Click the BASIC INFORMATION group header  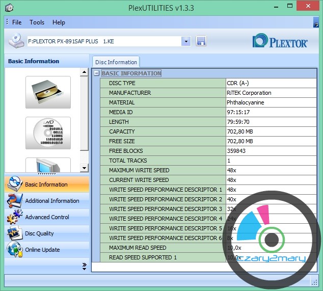tap(131, 73)
